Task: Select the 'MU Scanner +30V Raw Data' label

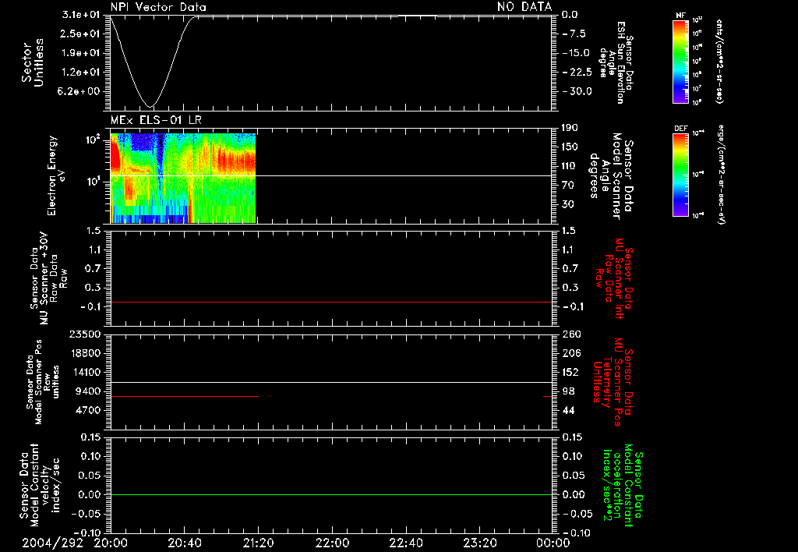Action: (x=49, y=278)
